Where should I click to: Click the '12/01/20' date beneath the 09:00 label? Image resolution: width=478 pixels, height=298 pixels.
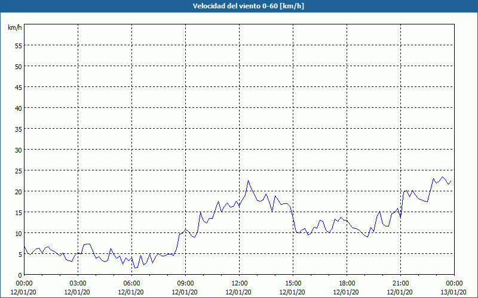coord(185,292)
